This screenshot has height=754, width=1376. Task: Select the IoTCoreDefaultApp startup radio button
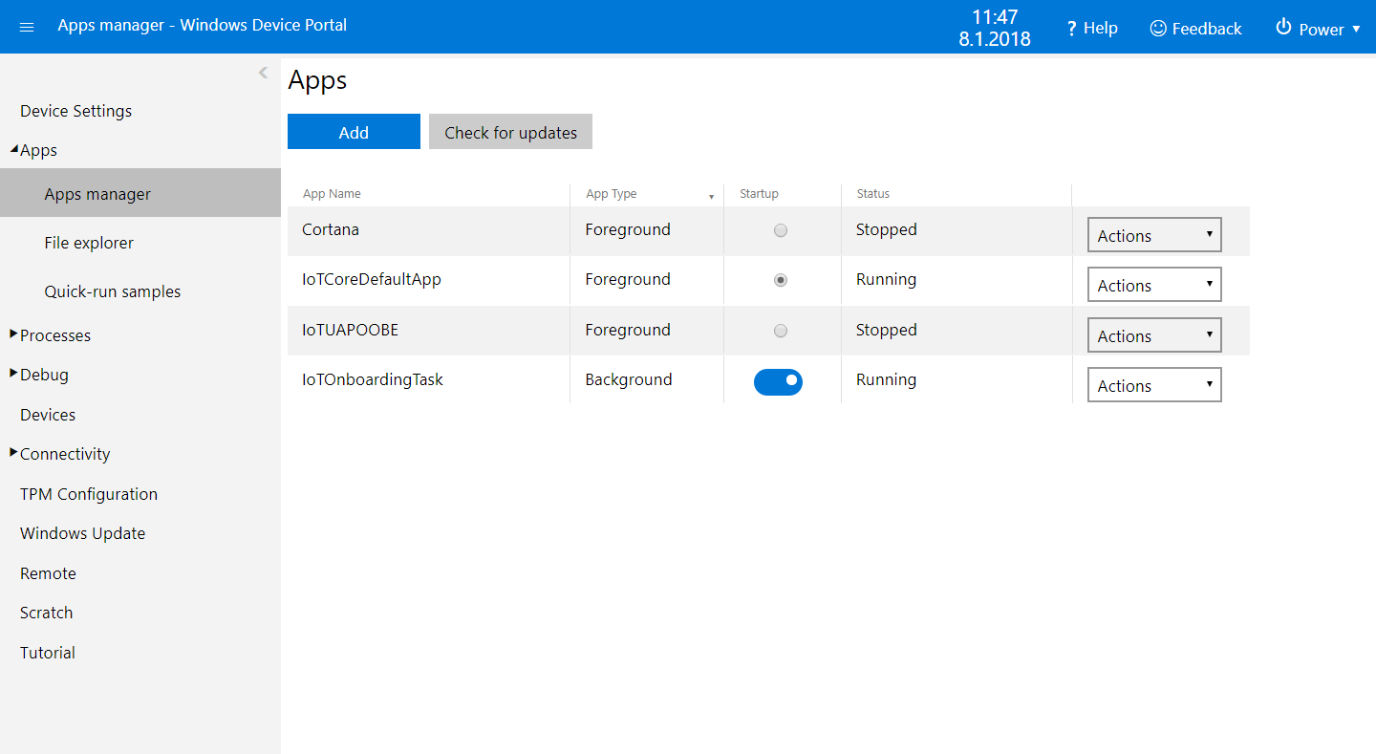(781, 280)
